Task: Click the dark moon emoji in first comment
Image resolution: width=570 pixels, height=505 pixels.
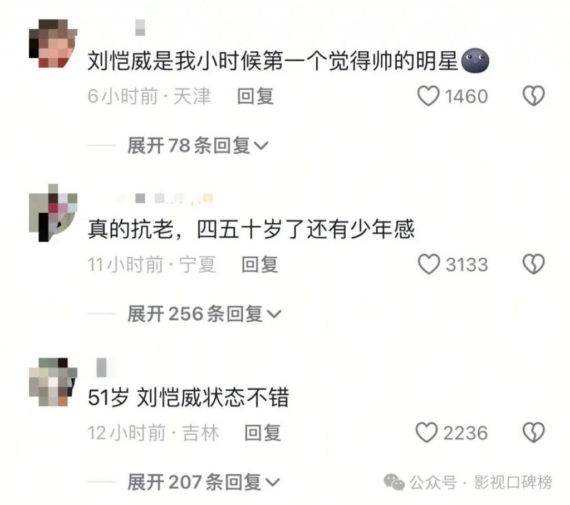Action: pos(475,60)
